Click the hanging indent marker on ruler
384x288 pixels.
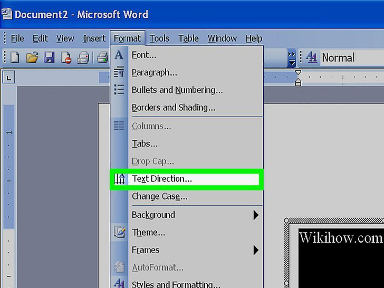click(298, 81)
